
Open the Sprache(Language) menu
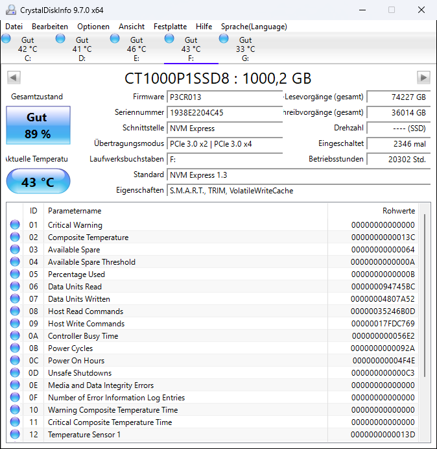pos(254,27)
